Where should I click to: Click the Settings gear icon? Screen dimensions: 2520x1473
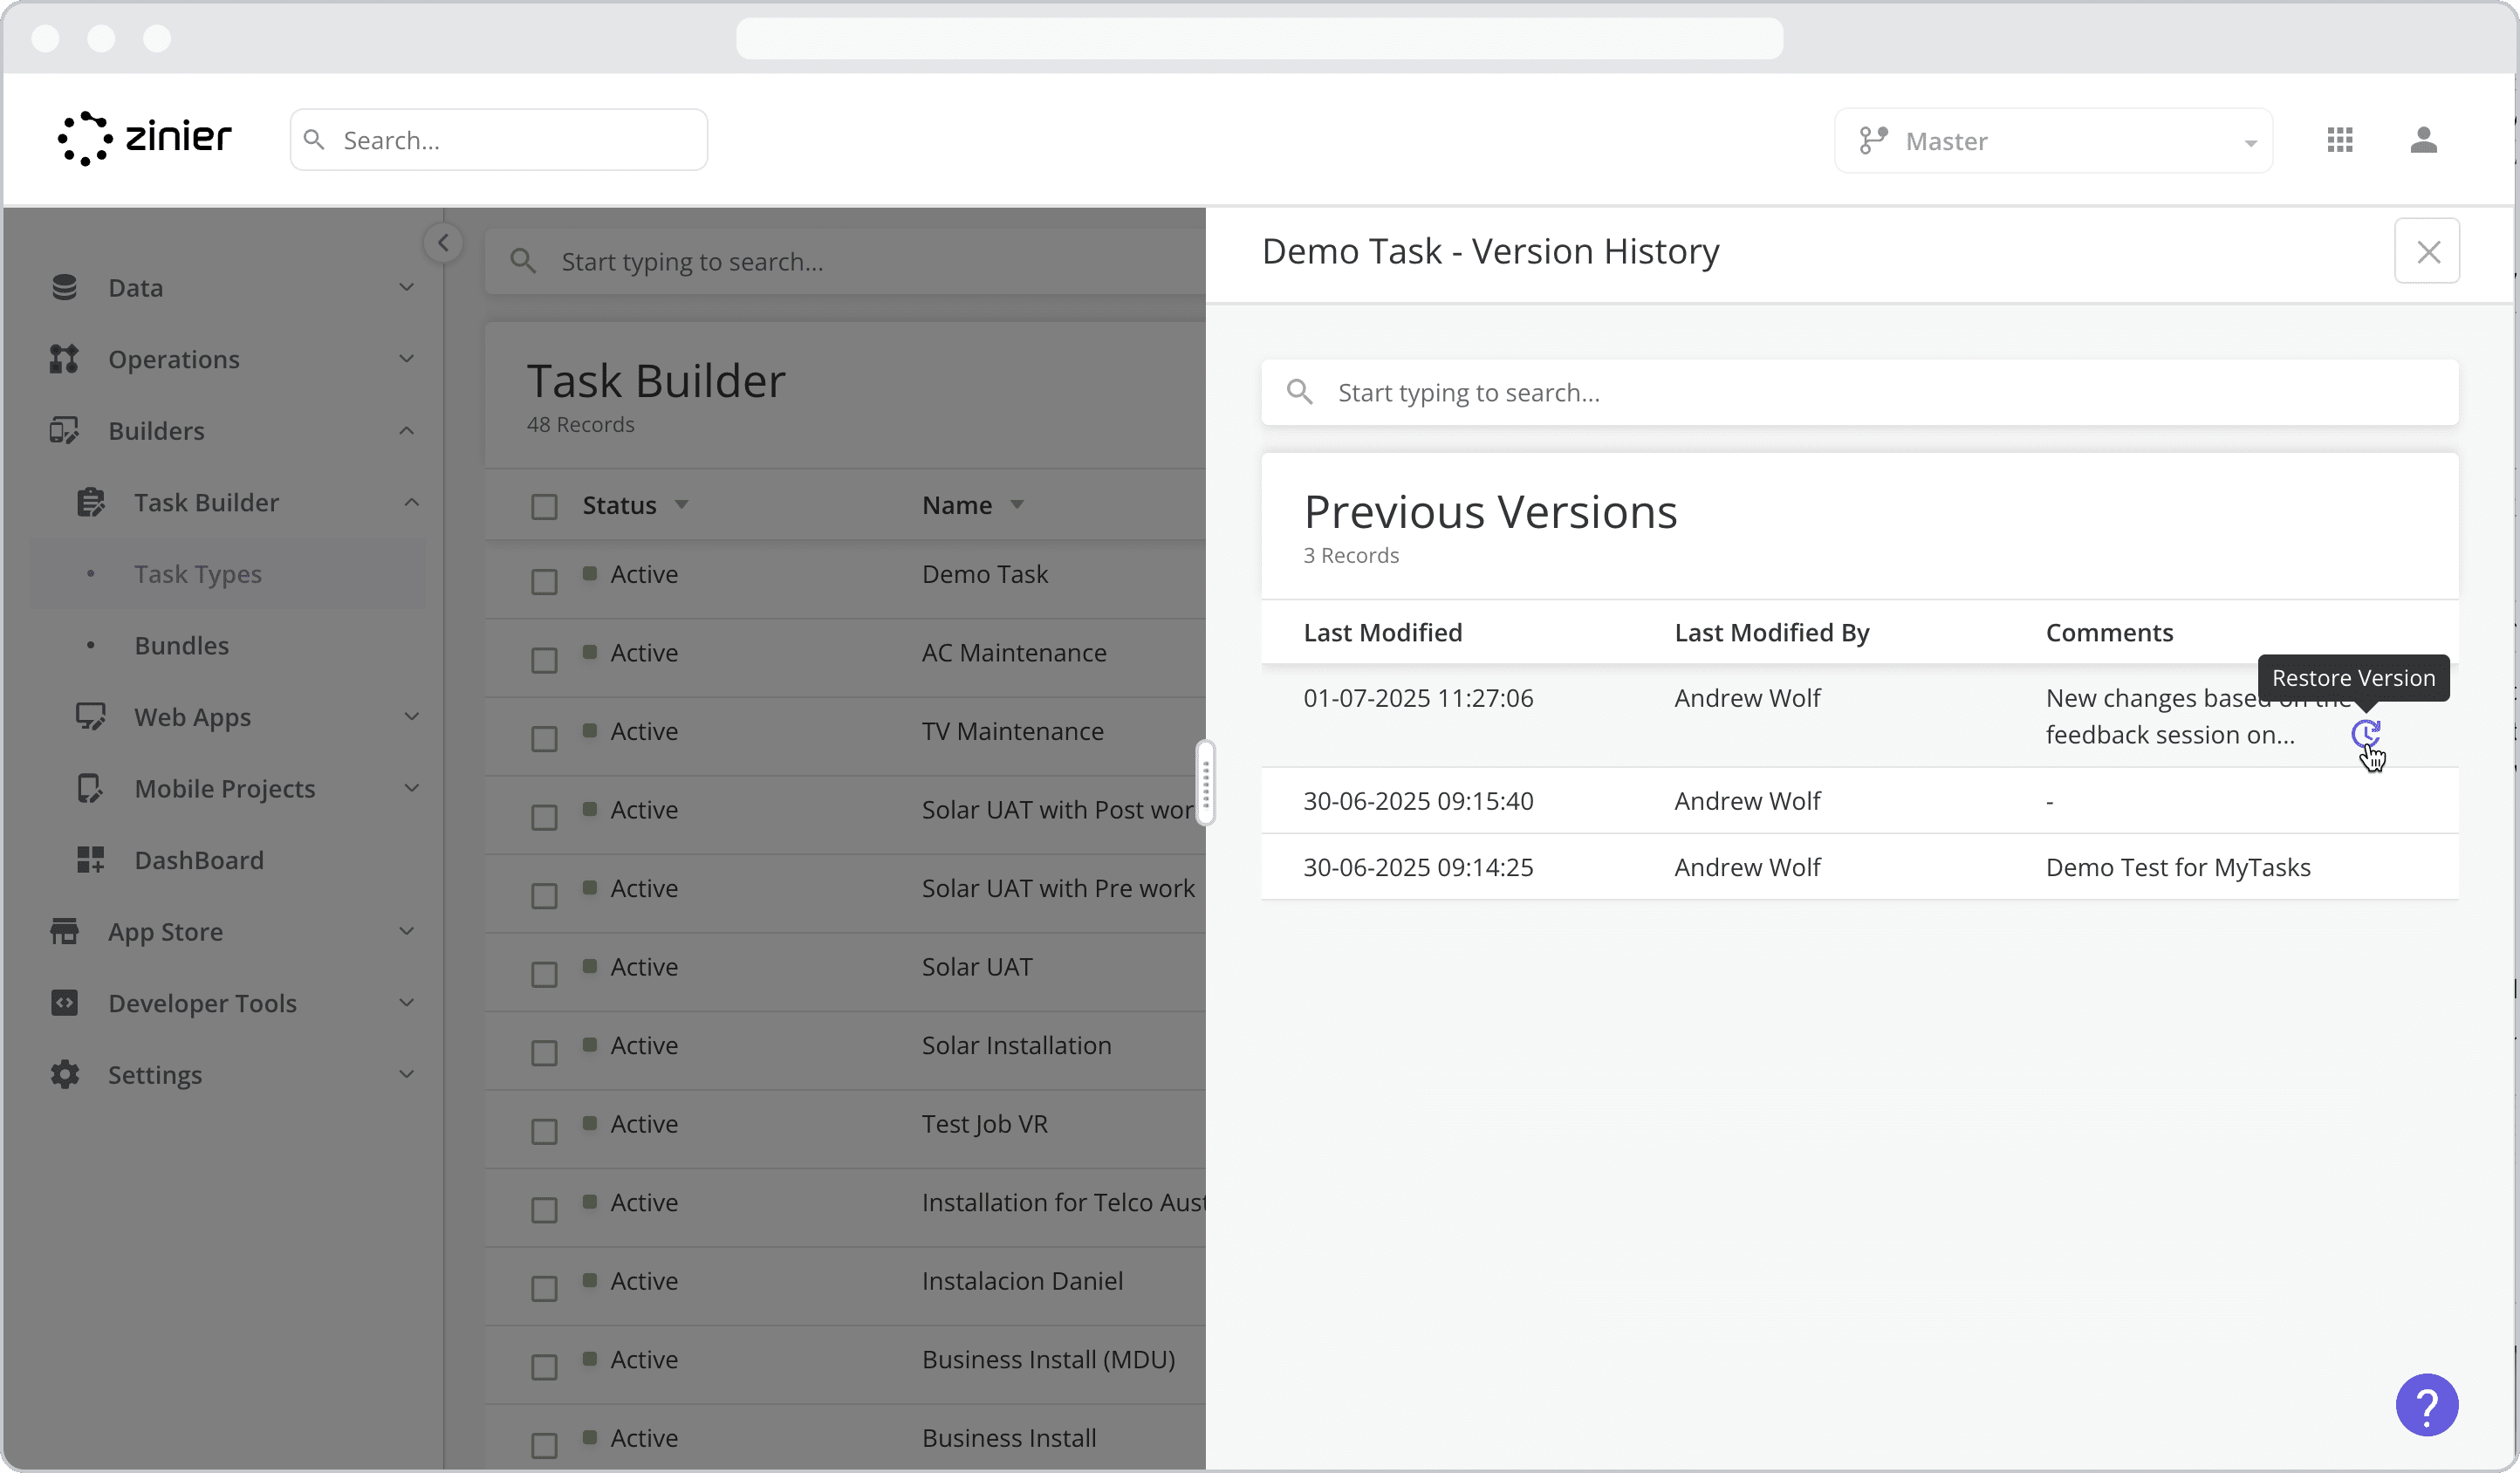[x=64, y=1075]
